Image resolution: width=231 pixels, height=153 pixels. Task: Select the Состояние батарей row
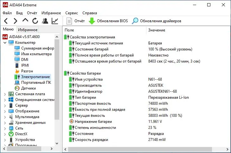[147, 49]
